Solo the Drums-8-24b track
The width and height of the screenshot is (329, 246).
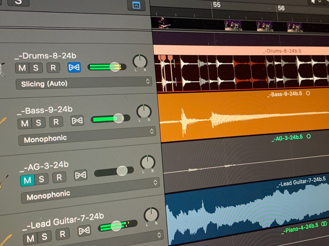coord(35,68)
